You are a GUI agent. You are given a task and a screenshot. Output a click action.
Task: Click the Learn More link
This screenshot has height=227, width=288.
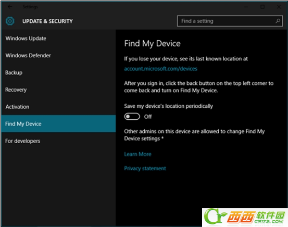[x=138, y=154]
